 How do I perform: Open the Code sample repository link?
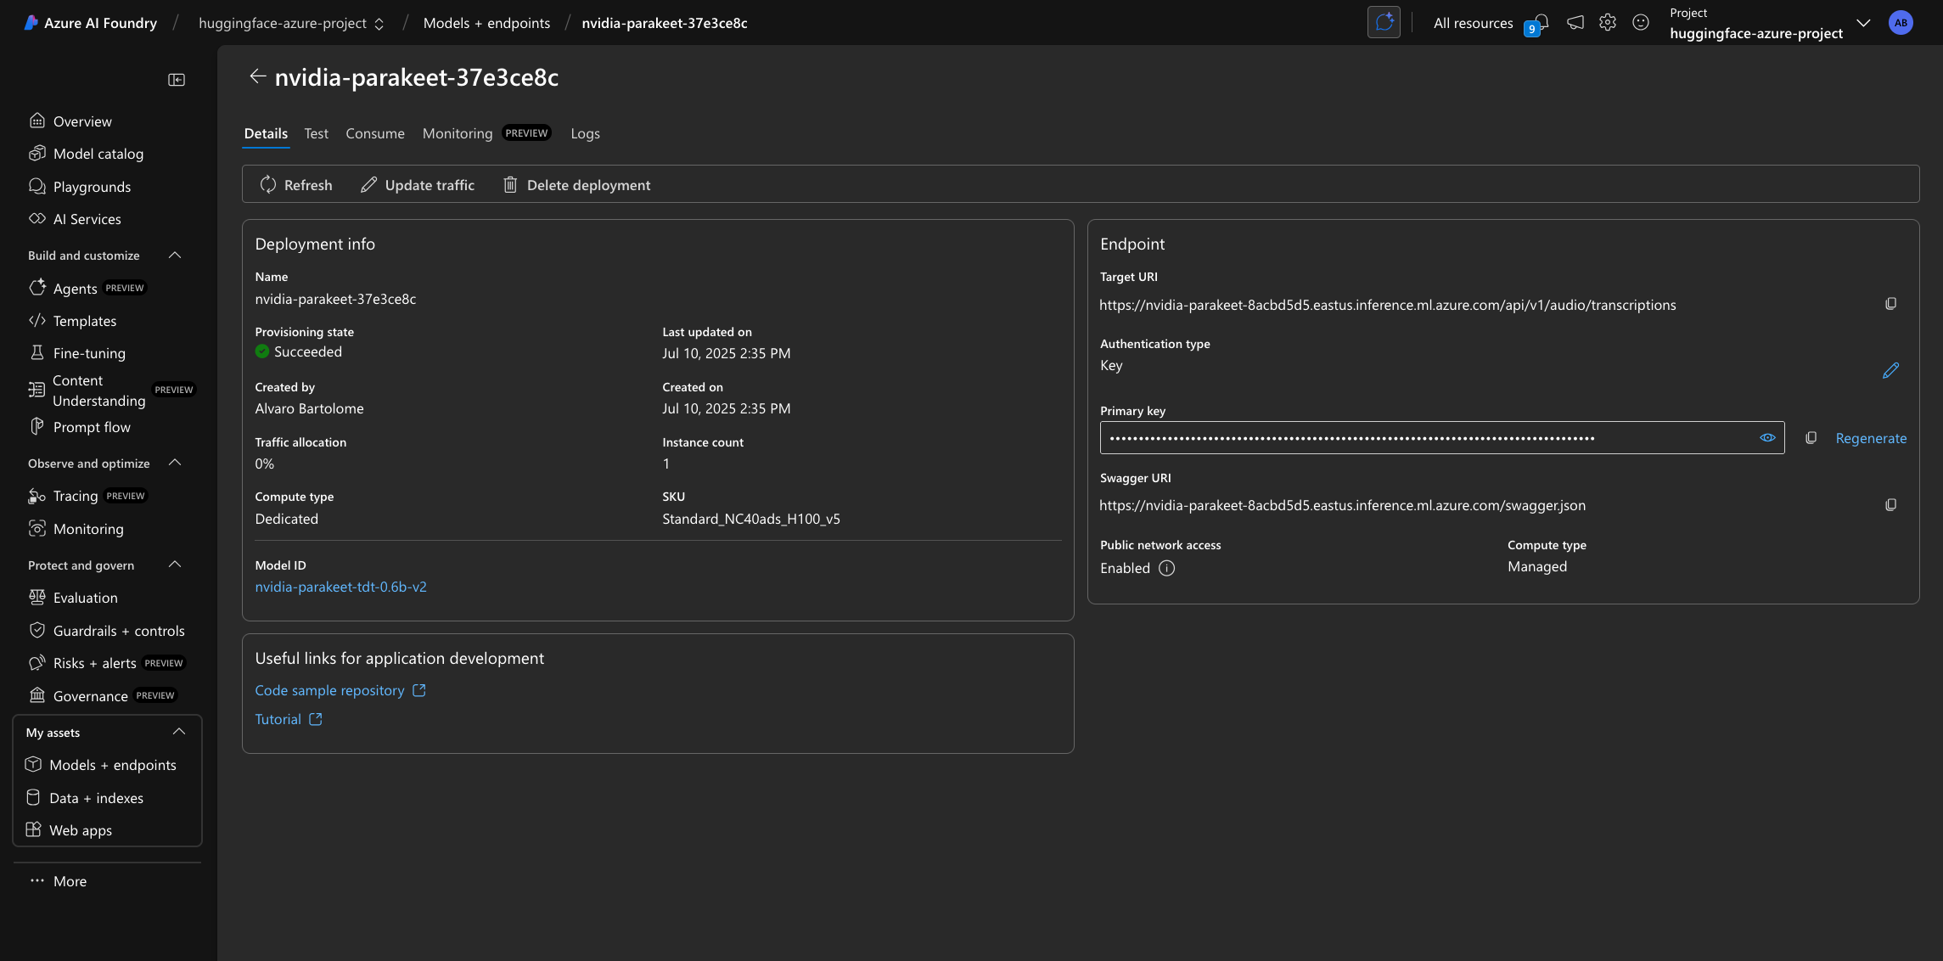coord(330,689)
